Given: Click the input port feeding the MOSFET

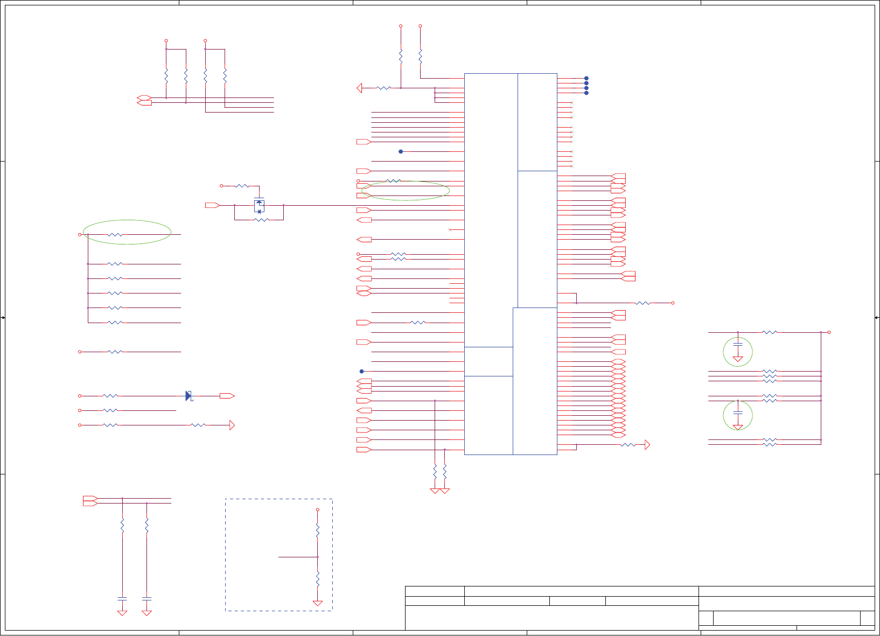Looking at the screenshot, I should (212, 205).
